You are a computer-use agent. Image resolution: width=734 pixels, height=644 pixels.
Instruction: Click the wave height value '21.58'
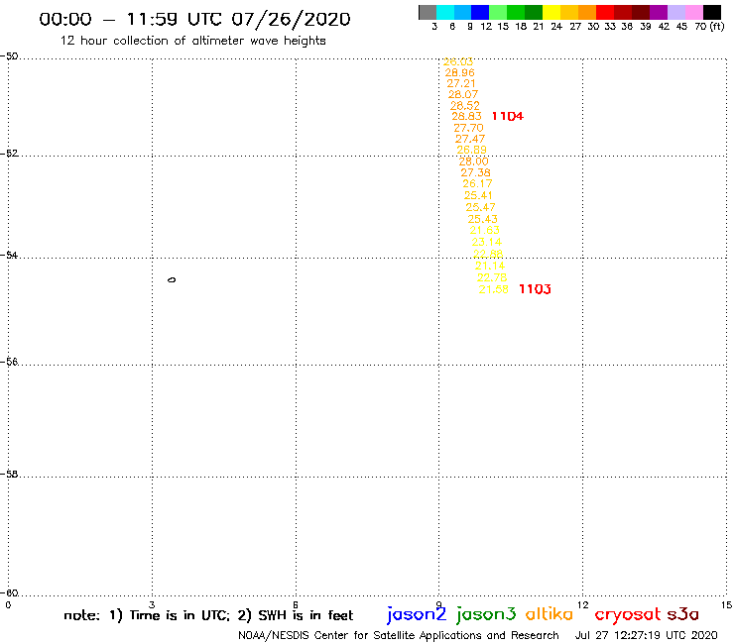point(493,289)
